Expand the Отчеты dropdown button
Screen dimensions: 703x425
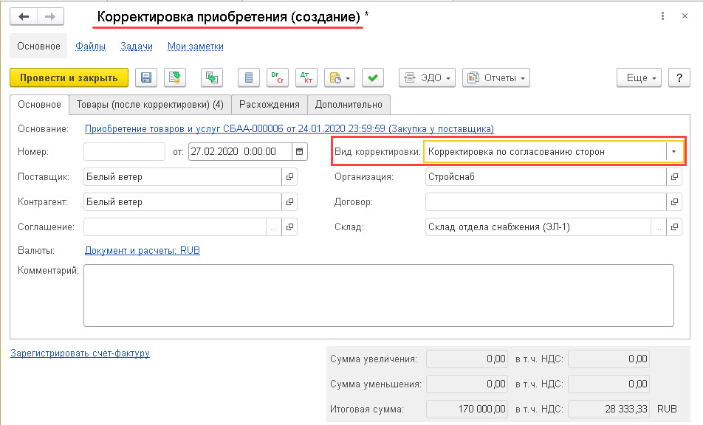point(496,78)
